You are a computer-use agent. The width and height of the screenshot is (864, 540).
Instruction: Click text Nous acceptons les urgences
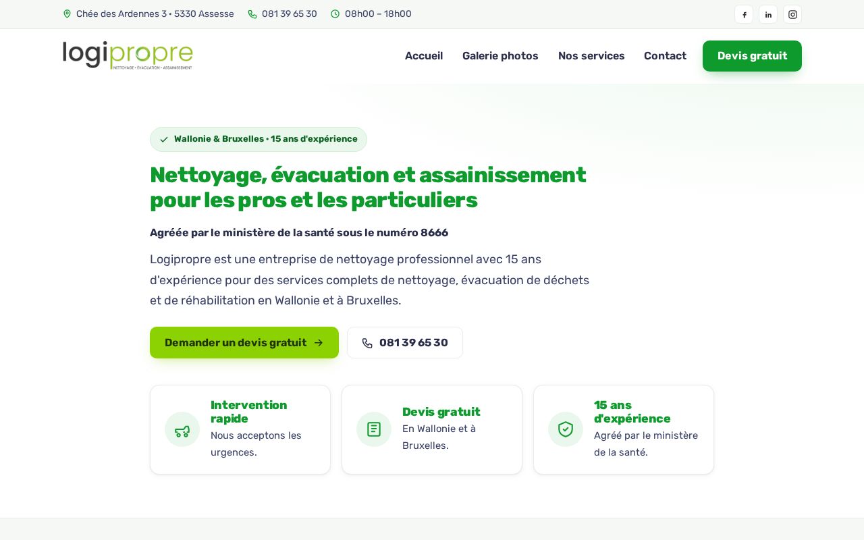[256, 444]
